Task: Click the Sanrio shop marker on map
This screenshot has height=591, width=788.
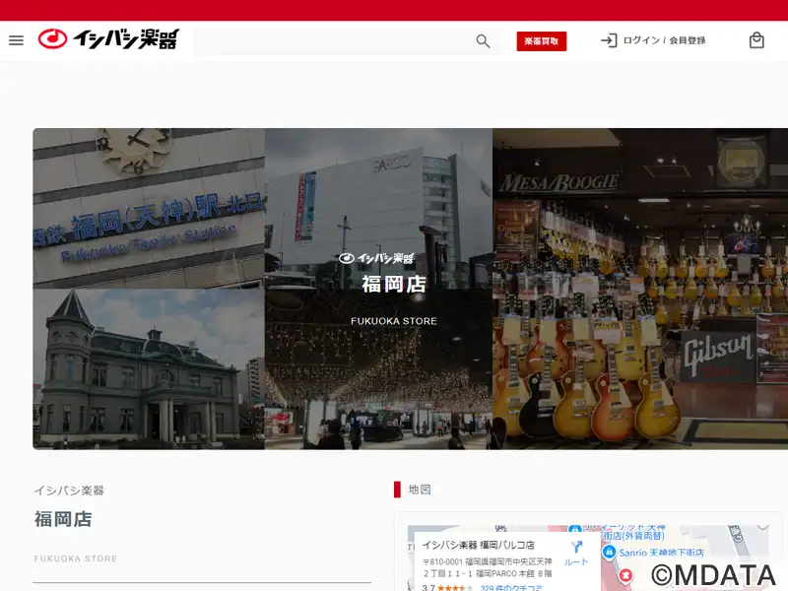Action: pyautogui.click(x=609, y=553)
